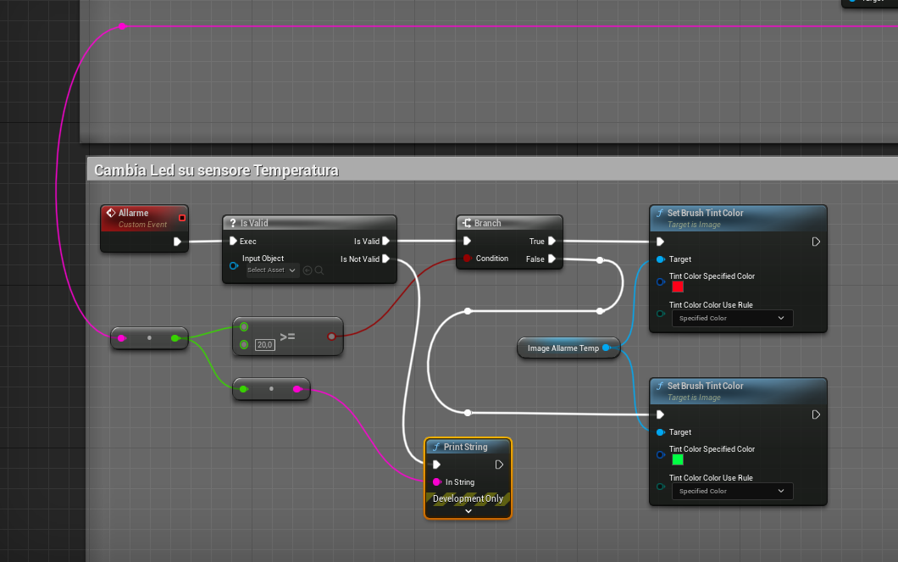The width and height of the screenshot is (898, 562).
Task: Click the magenta output pin of the lower conversion node
Action: [297, 389]
